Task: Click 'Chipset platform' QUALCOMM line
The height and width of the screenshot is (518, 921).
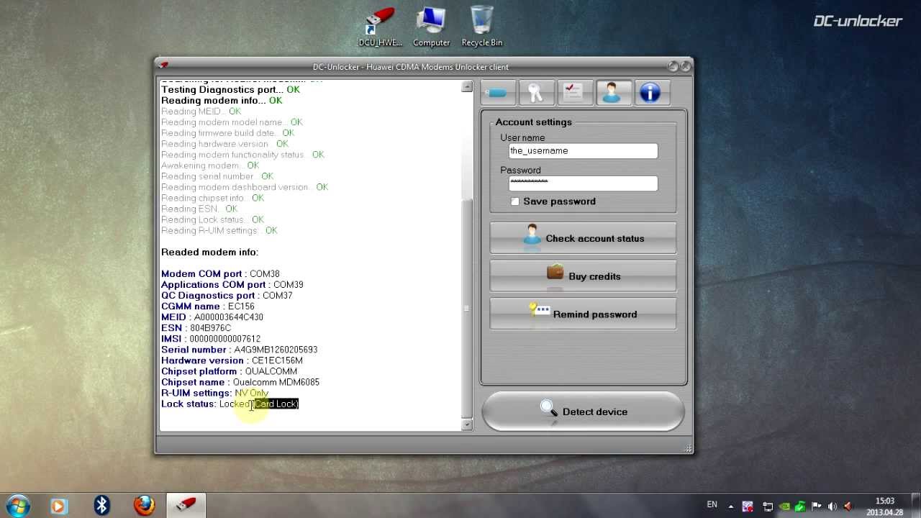Action: tap(229, 371)
